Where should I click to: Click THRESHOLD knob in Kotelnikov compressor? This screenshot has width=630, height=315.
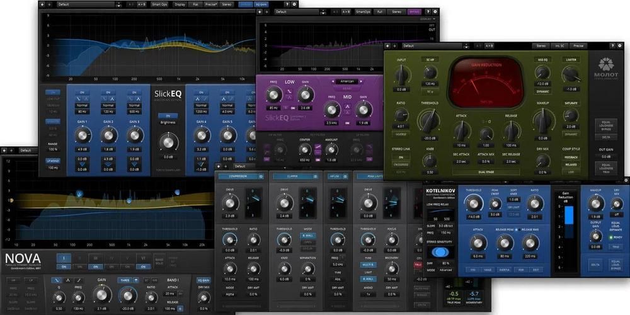(474, 205)
